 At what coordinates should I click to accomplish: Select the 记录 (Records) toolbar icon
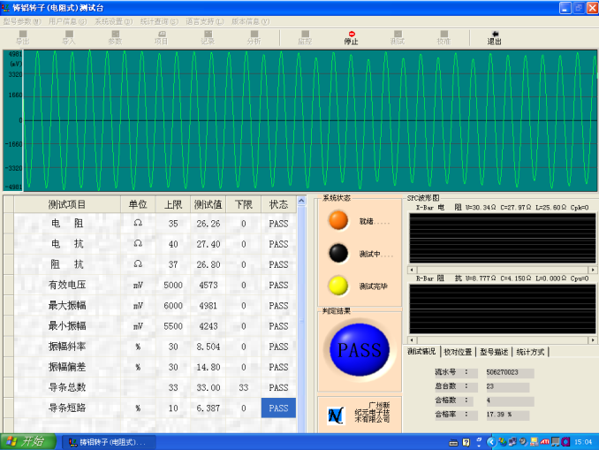[x=208, y=37]
